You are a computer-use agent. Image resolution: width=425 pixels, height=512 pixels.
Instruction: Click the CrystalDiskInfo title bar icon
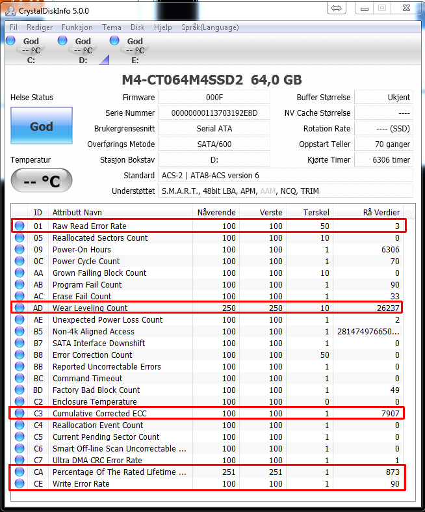10,10
